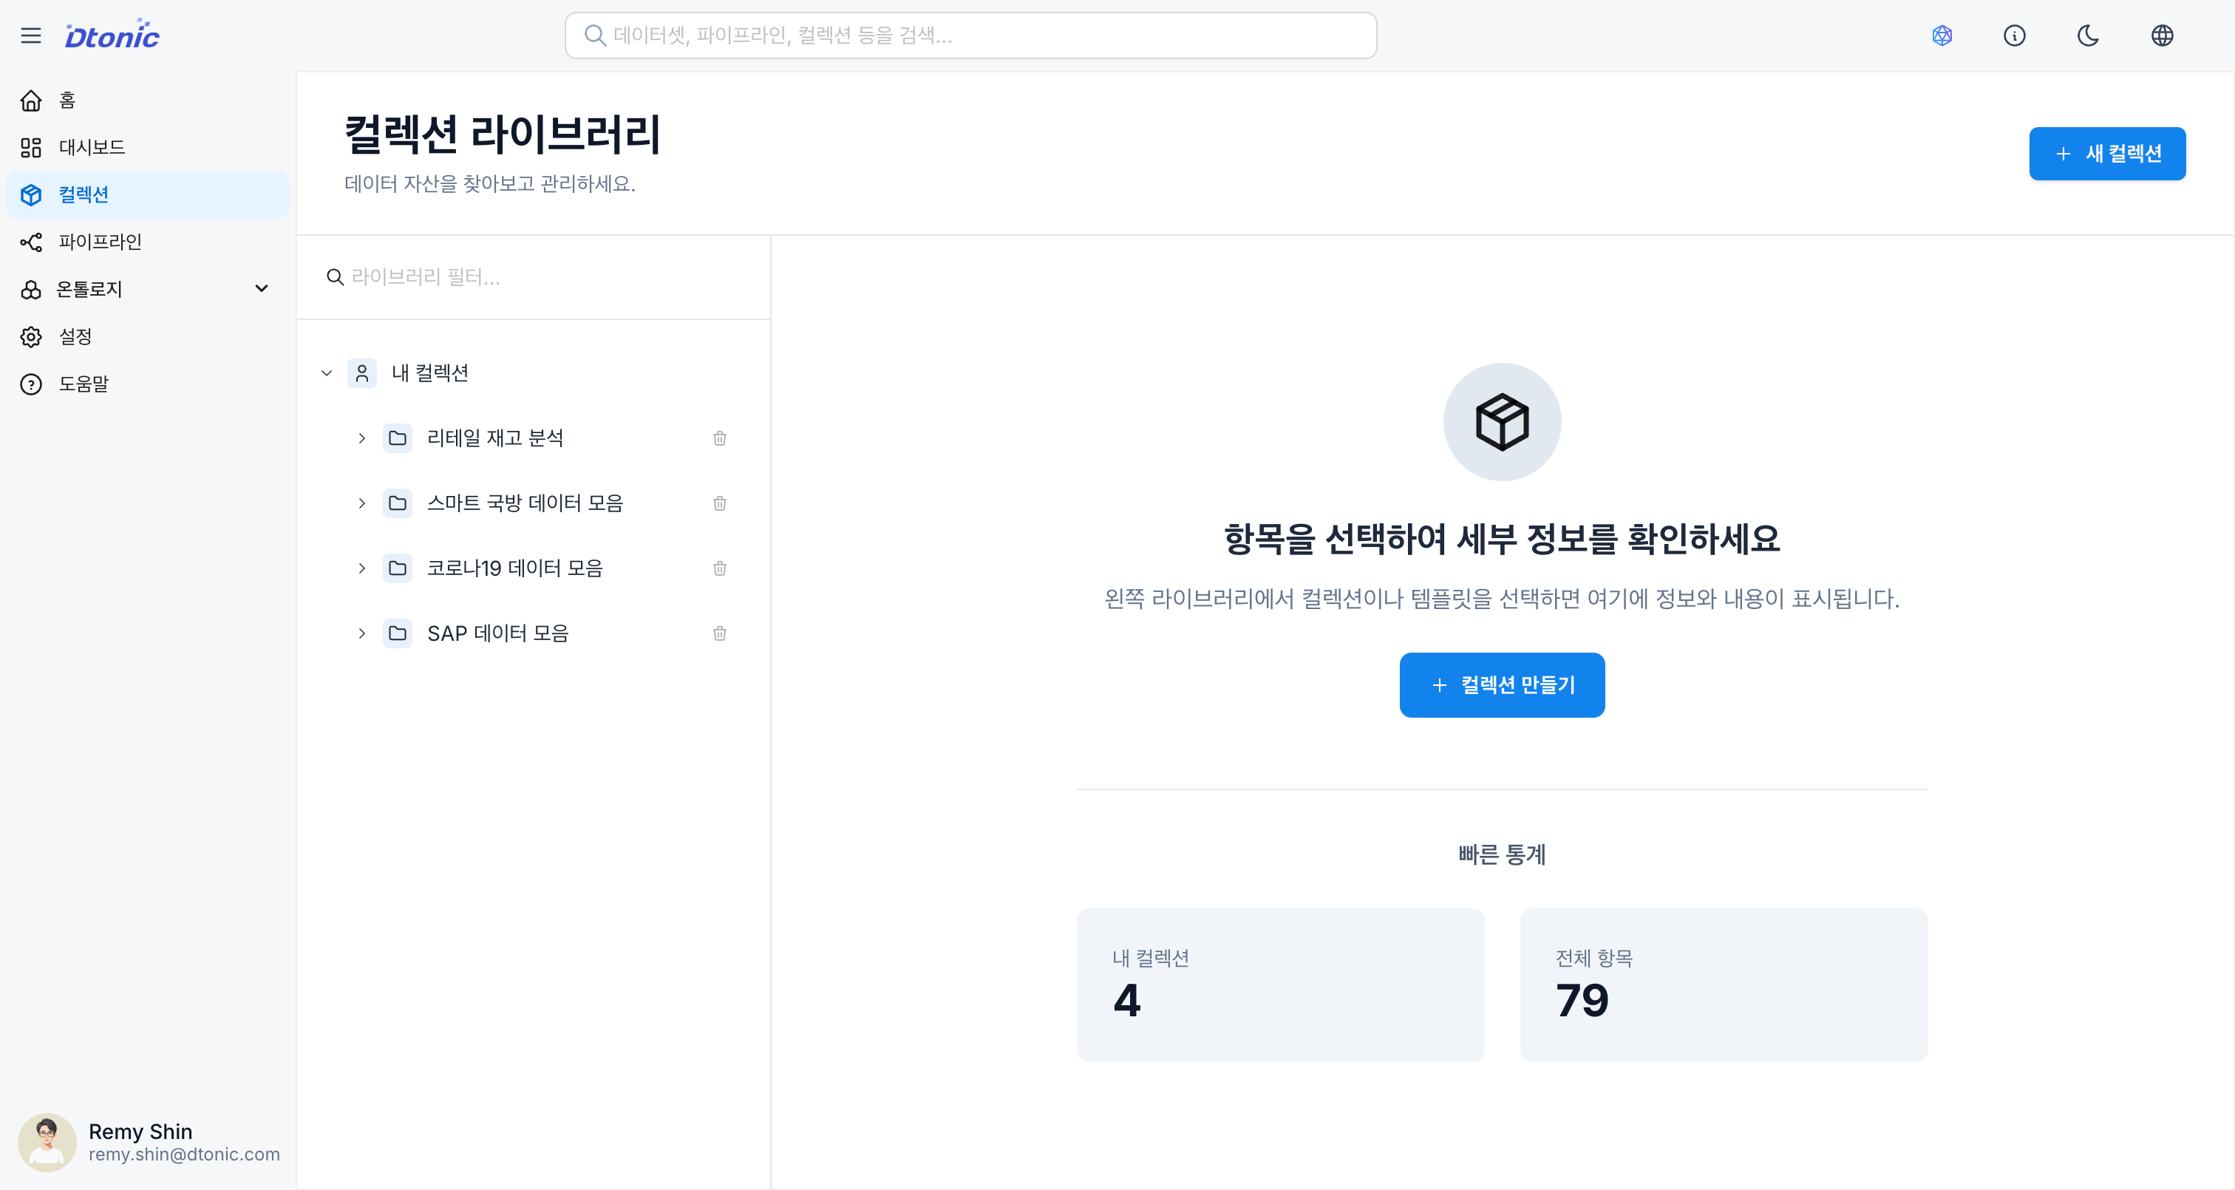This screenshot has height=1190, width=2235.
Task: Select 파이프라인 in the sidebar
Action: (x=99, y=241)
